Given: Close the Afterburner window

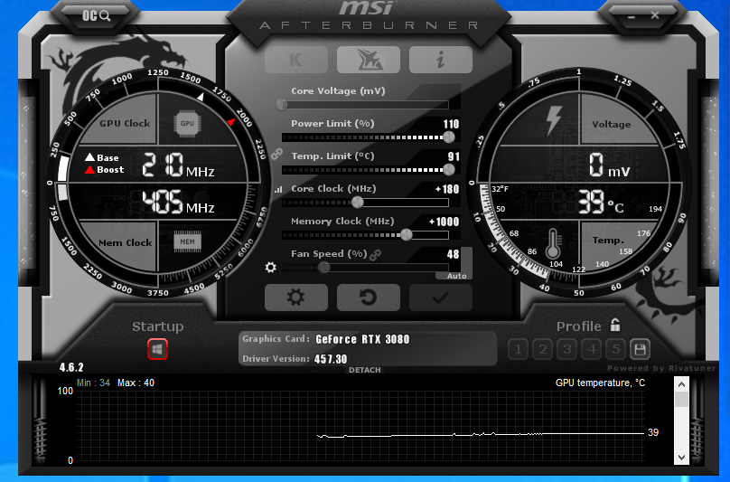Looking at the screenshot, I should 655,15.
